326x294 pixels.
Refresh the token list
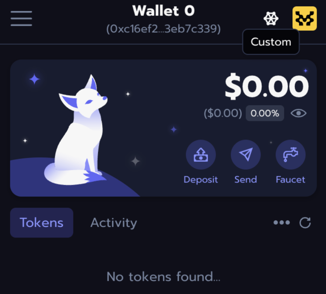[x=305, y=223]
